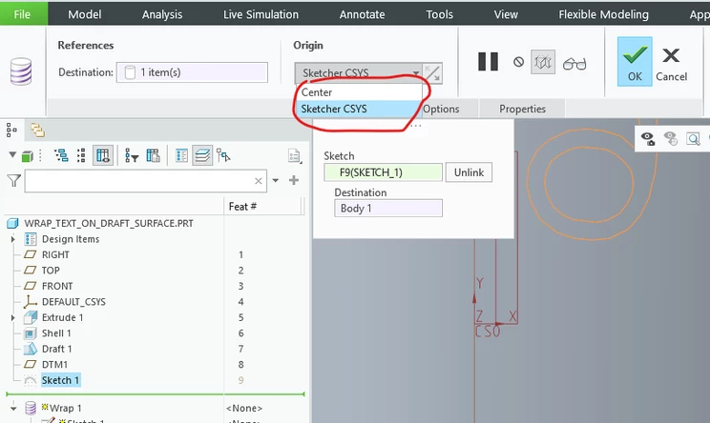Cancel the Wrap feature
710x423 pixels.
[x=671, y=64]
